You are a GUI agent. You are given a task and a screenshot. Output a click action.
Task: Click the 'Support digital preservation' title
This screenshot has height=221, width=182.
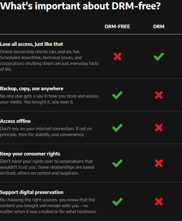click(x=32, y=192)
